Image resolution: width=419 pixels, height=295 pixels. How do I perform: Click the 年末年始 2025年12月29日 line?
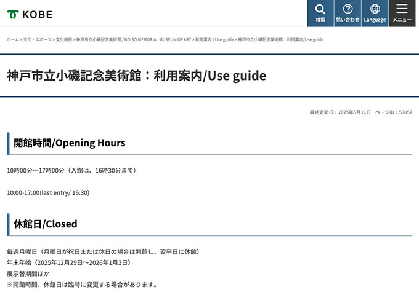70,263
